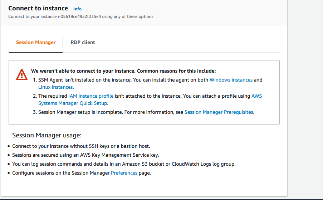The image size is (323, 200).
Task: Open the Windows instances link
Action: click(231, 80)
